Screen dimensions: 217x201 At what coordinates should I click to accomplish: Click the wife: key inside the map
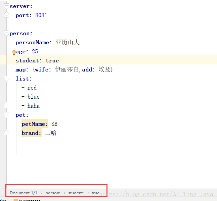tap(43, 69)
